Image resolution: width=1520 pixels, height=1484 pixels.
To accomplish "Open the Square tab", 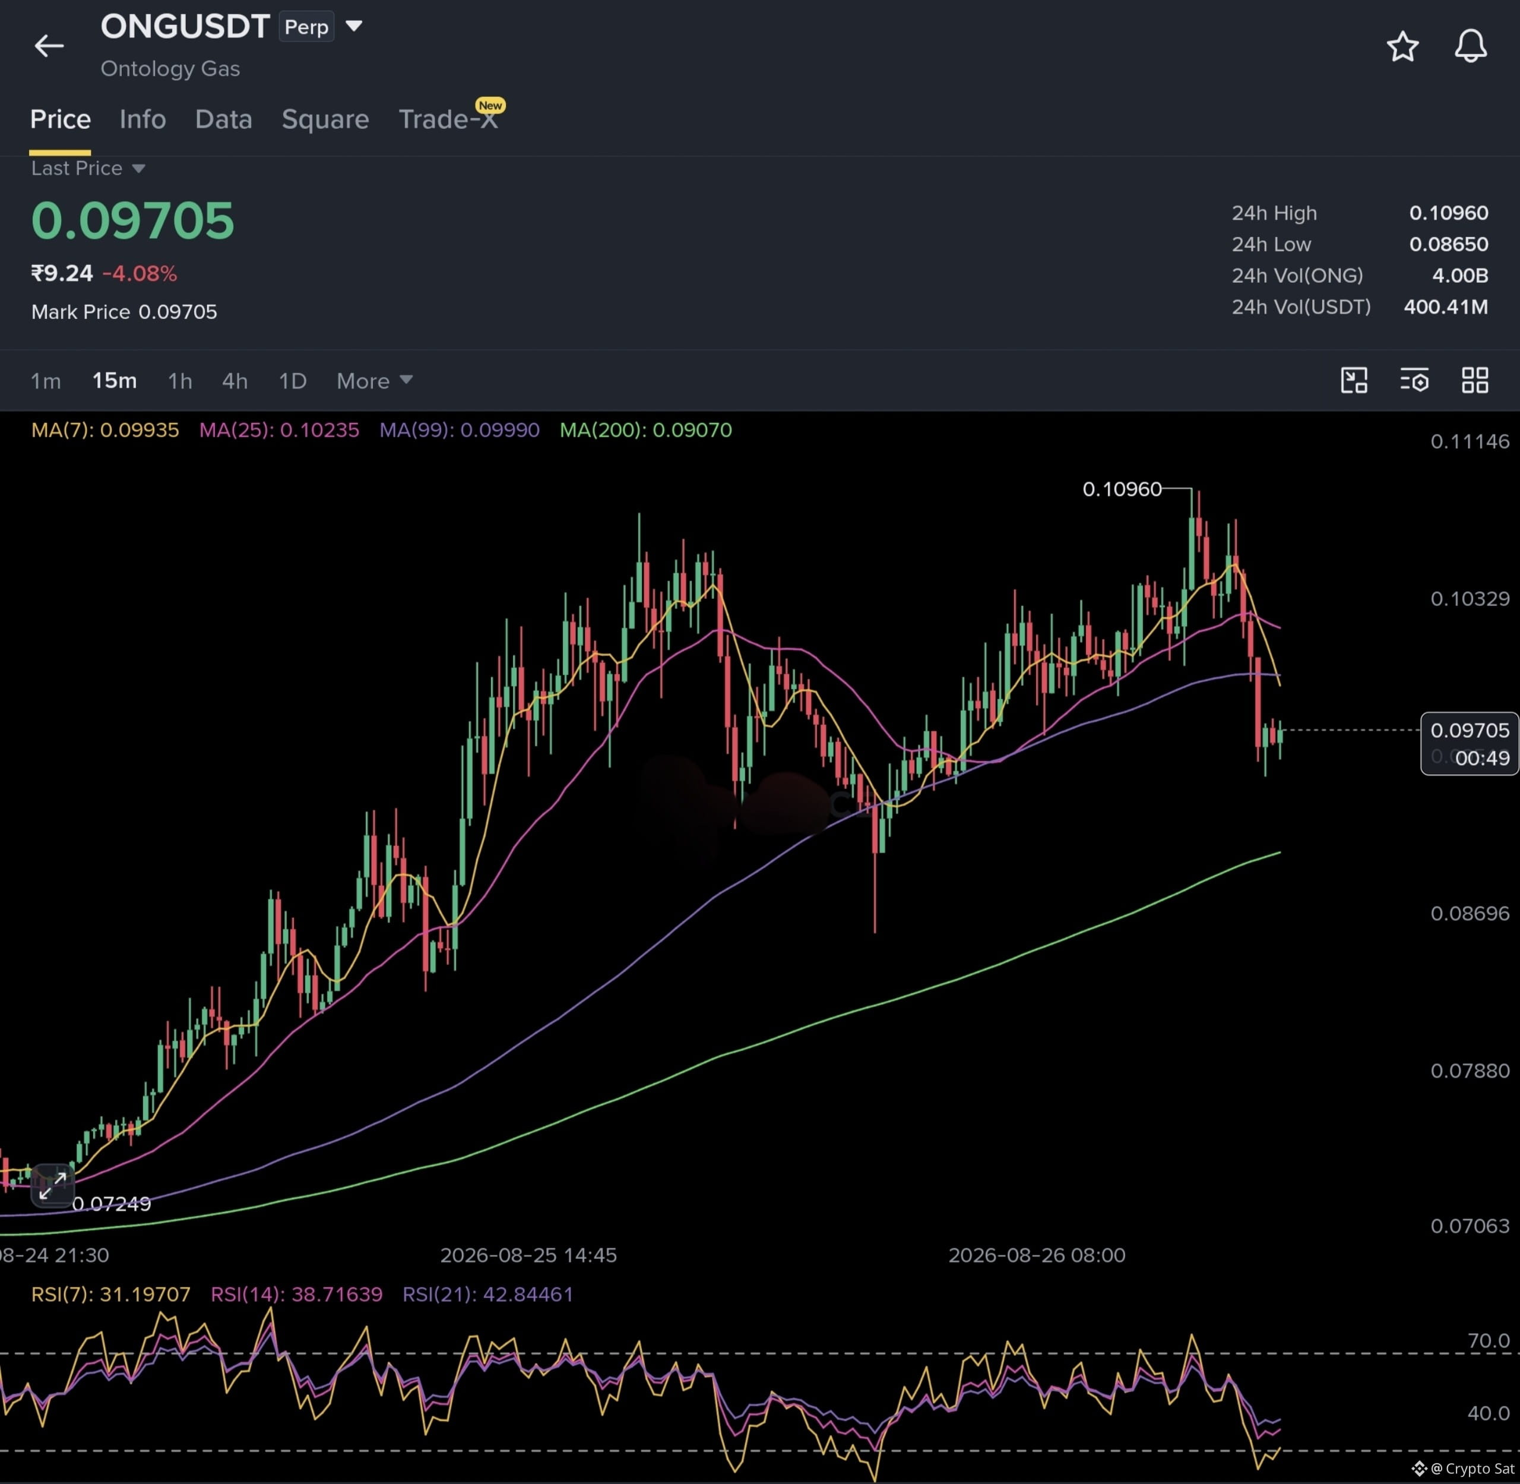I will 325,119.
